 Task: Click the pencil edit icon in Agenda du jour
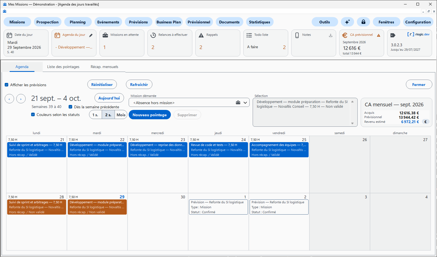tap(91, 35)
